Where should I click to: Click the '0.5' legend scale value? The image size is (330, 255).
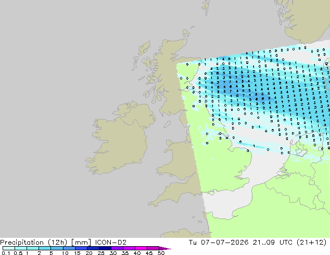(x=18, y=253)
